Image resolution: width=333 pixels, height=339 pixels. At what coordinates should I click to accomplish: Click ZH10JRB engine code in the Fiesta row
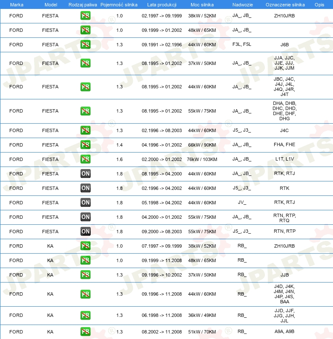284,16
